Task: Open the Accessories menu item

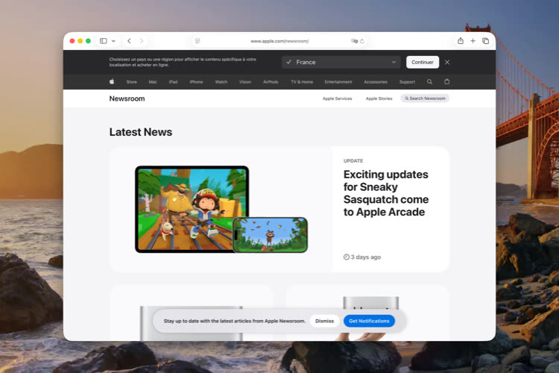Action: (376, 82)
